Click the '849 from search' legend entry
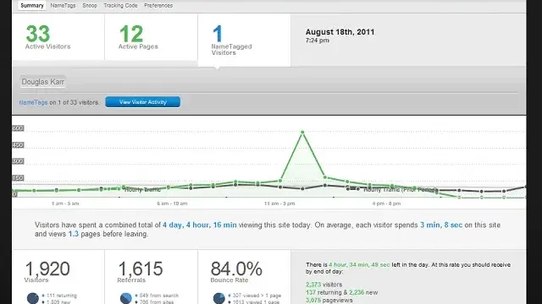This screenshot has height=304, width=542. click(159, 296)
